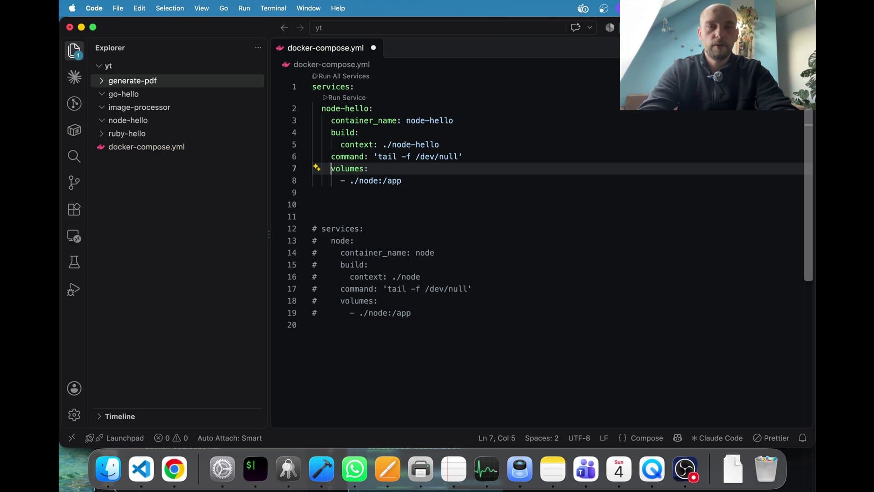Screen dimensions: 874x492
Task: Open the Terminal menu
Action: coord(273,8)
